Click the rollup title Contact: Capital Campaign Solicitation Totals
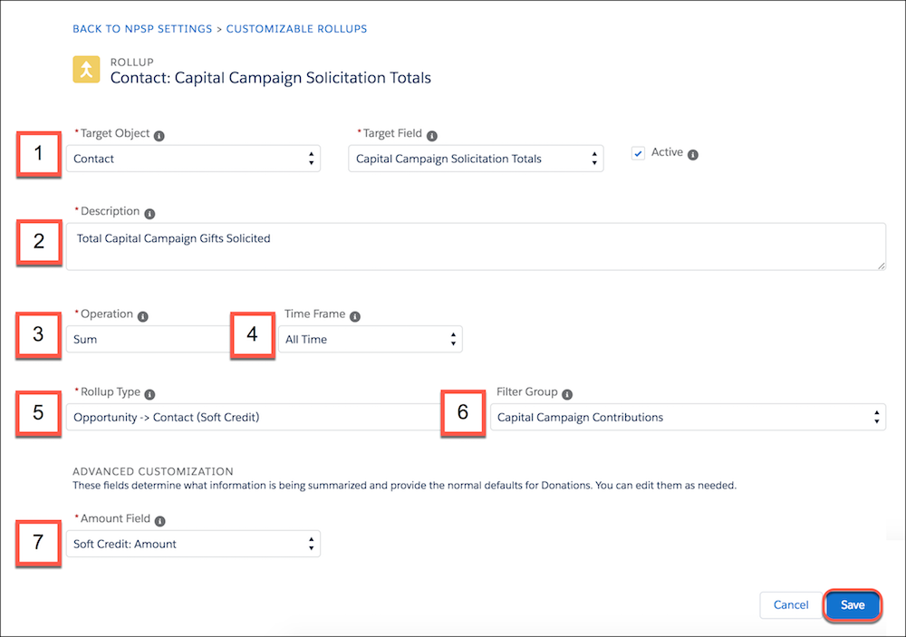The image size is (906, 637). [x=270, y=78]
